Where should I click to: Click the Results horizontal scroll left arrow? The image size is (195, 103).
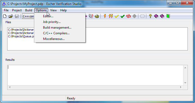10,87
